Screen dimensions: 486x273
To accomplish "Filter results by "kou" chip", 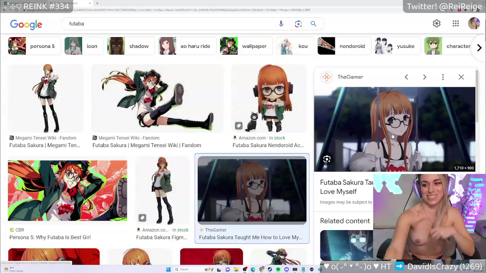I will click(x=295, y=46).
